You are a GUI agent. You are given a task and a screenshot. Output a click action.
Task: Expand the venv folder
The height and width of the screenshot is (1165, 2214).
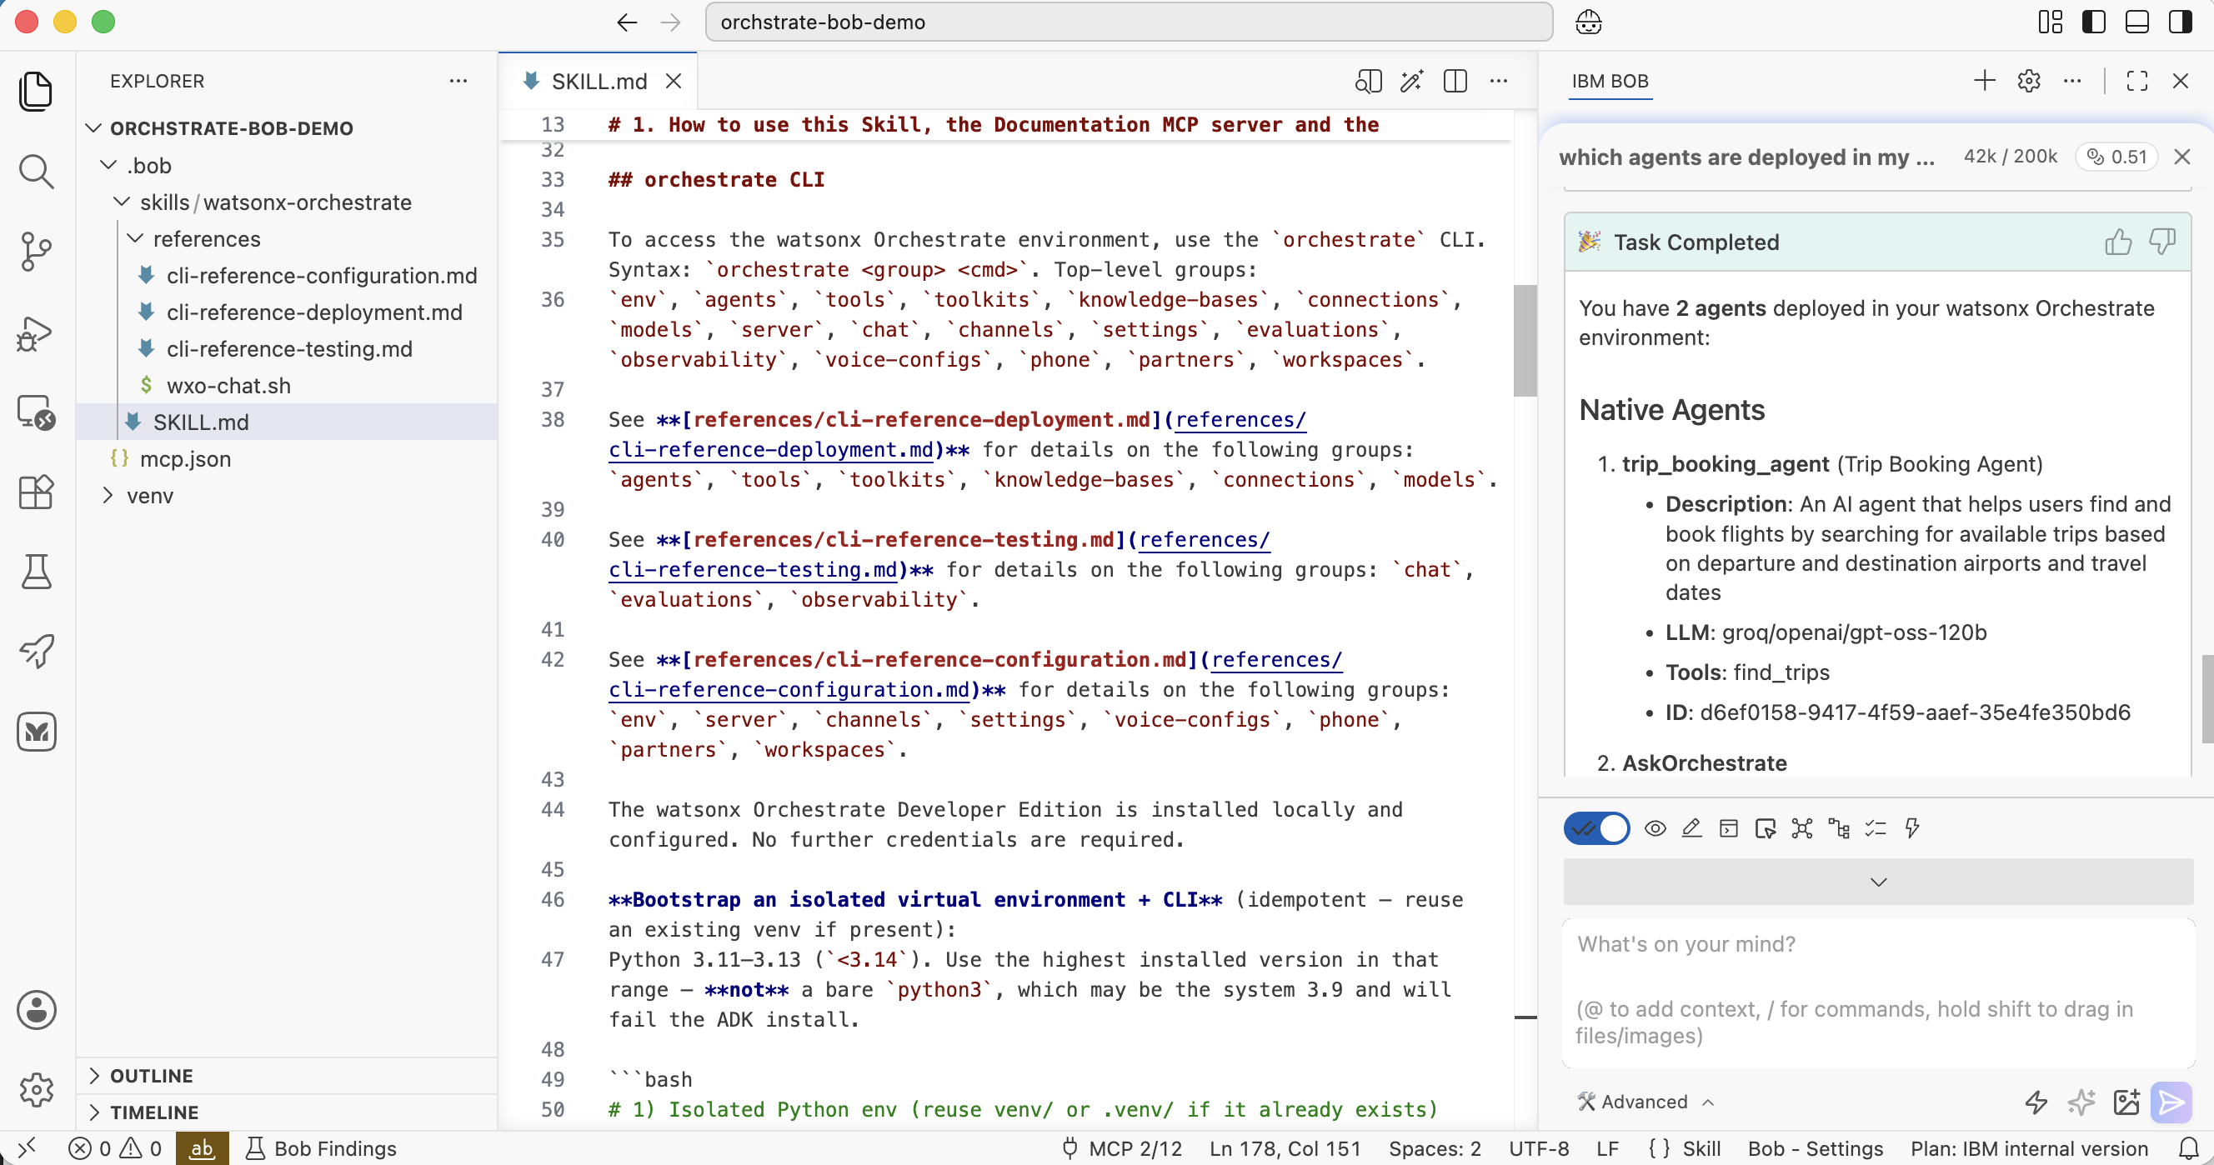pos(108,496)
